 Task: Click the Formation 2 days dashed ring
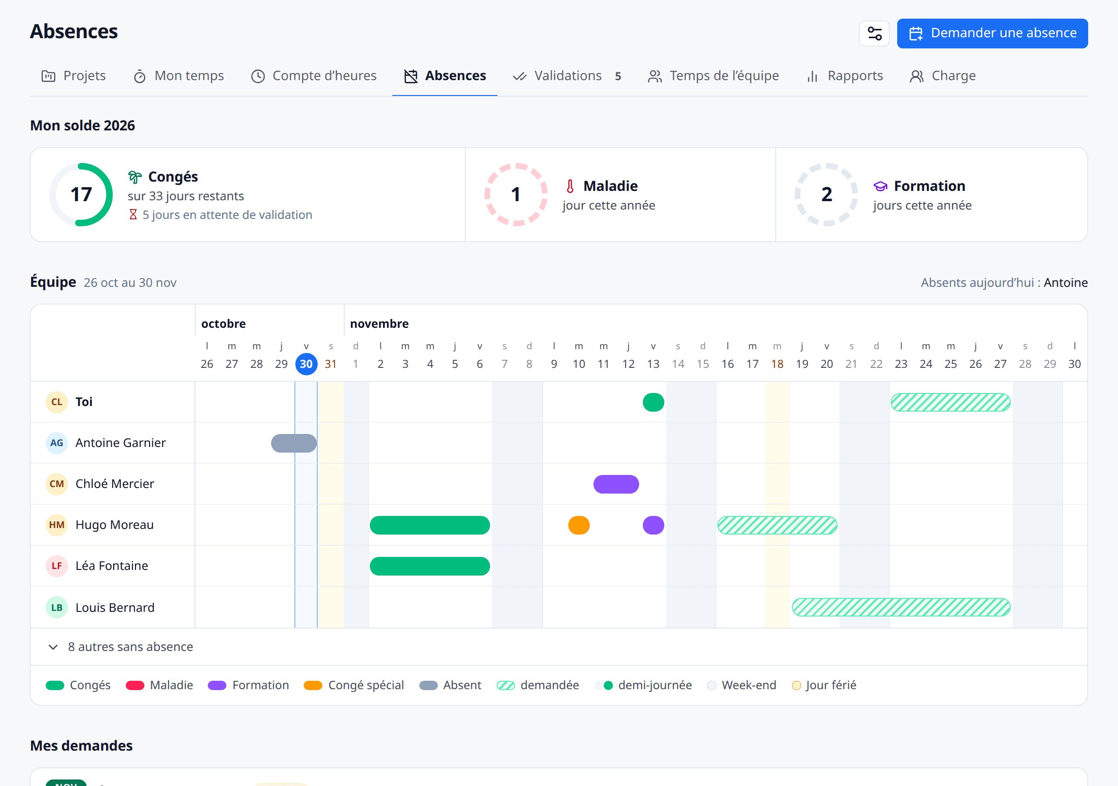[x=826, y=195]
